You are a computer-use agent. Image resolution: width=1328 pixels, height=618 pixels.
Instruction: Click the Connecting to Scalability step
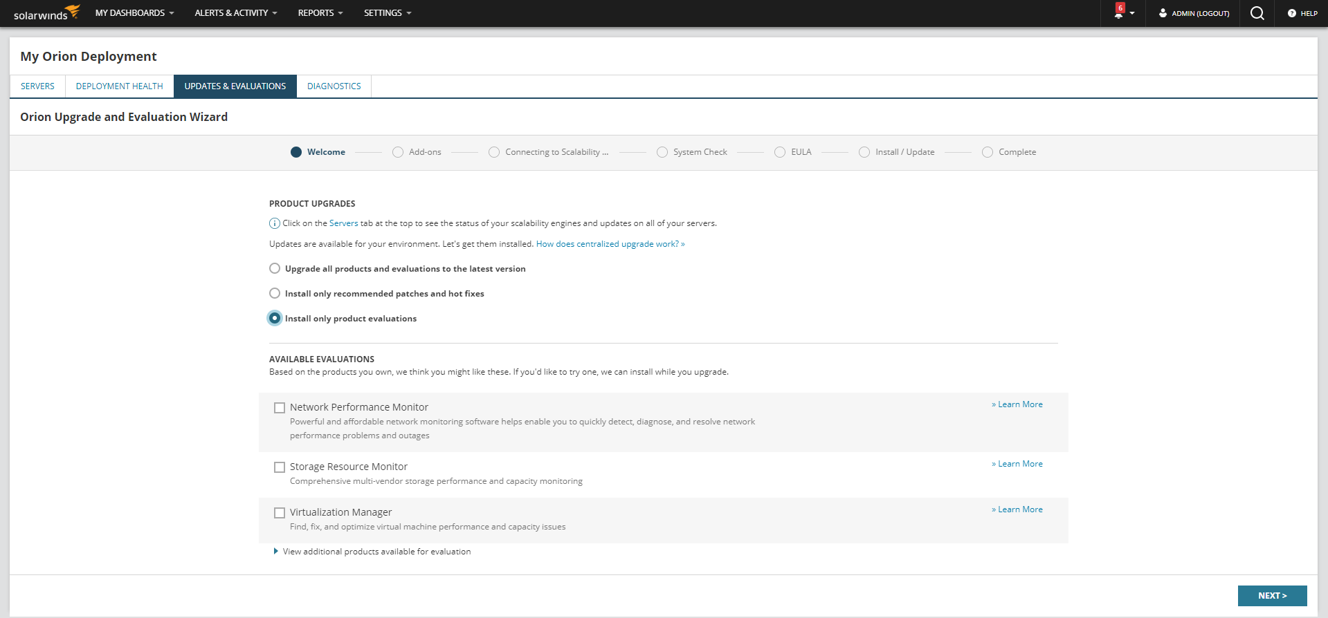coord(549,152)
